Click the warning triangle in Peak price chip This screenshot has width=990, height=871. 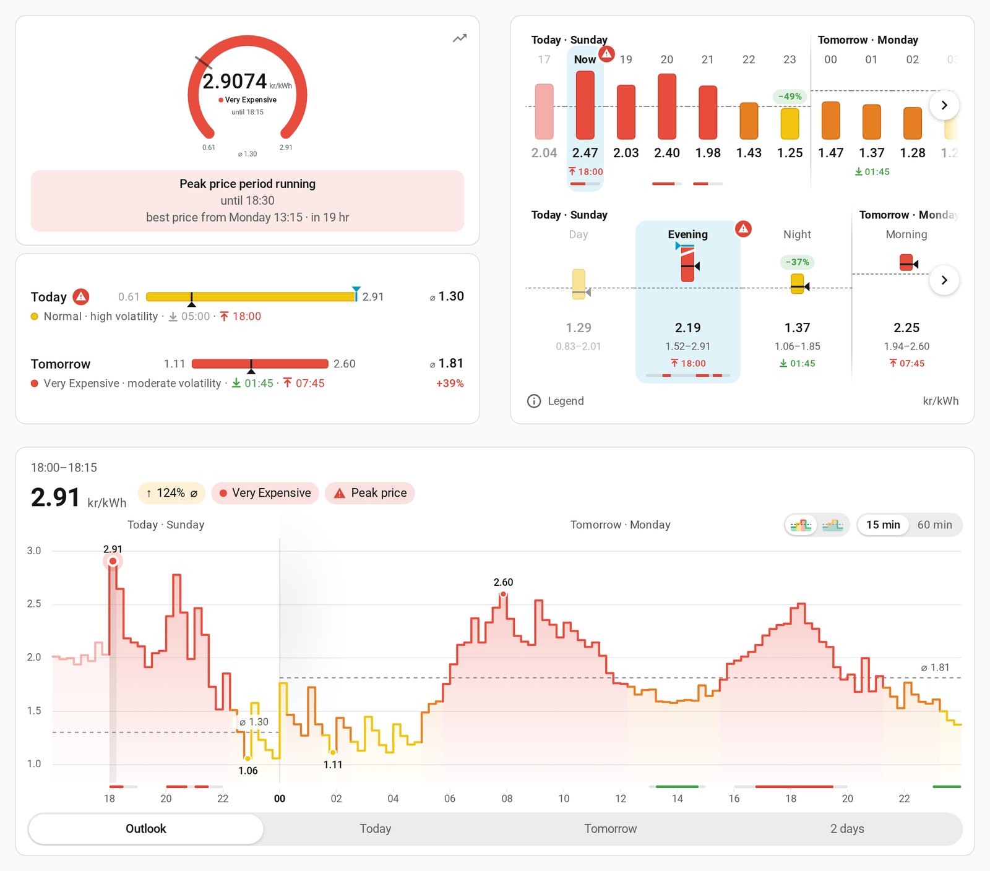point(340,493)
